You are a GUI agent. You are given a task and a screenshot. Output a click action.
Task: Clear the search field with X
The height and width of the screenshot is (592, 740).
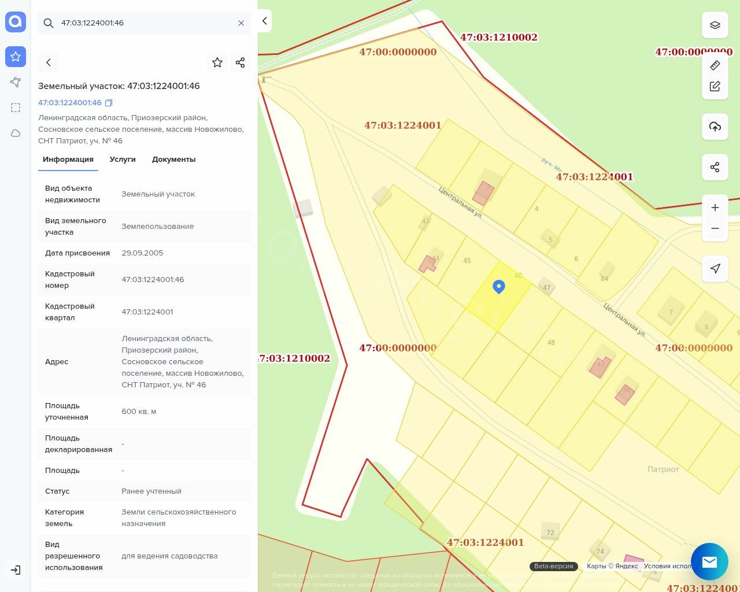(241, 23)
